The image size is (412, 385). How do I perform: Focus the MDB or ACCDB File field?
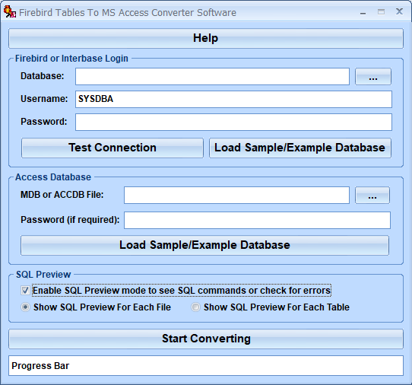(236, 195)
